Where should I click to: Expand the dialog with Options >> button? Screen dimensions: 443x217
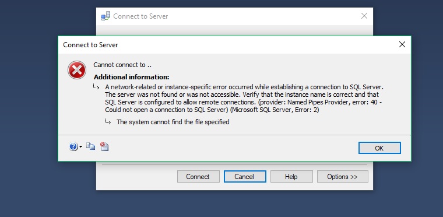point(342,177)
